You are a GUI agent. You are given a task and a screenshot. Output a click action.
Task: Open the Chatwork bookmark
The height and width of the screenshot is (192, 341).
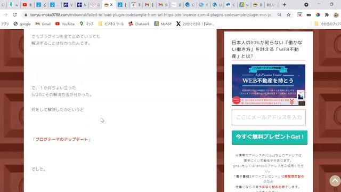click(139, 24)
